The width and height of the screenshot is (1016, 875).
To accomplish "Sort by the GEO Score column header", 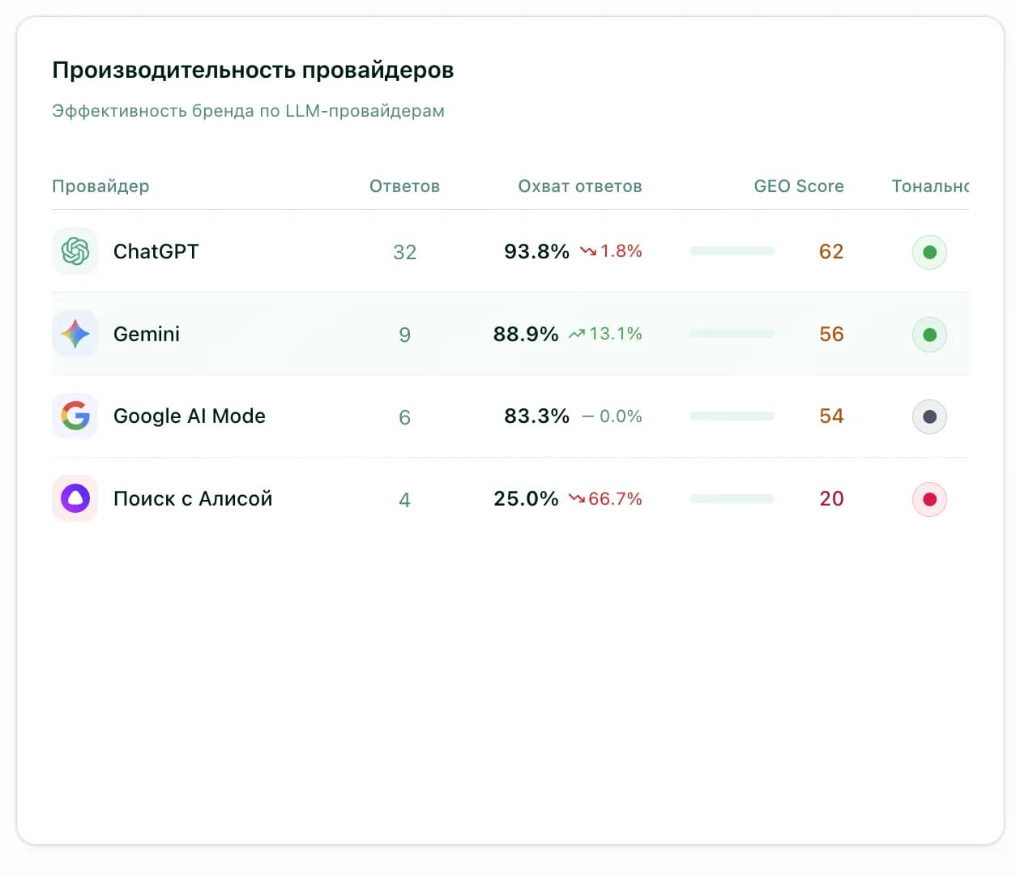I will tap(798, 186).
